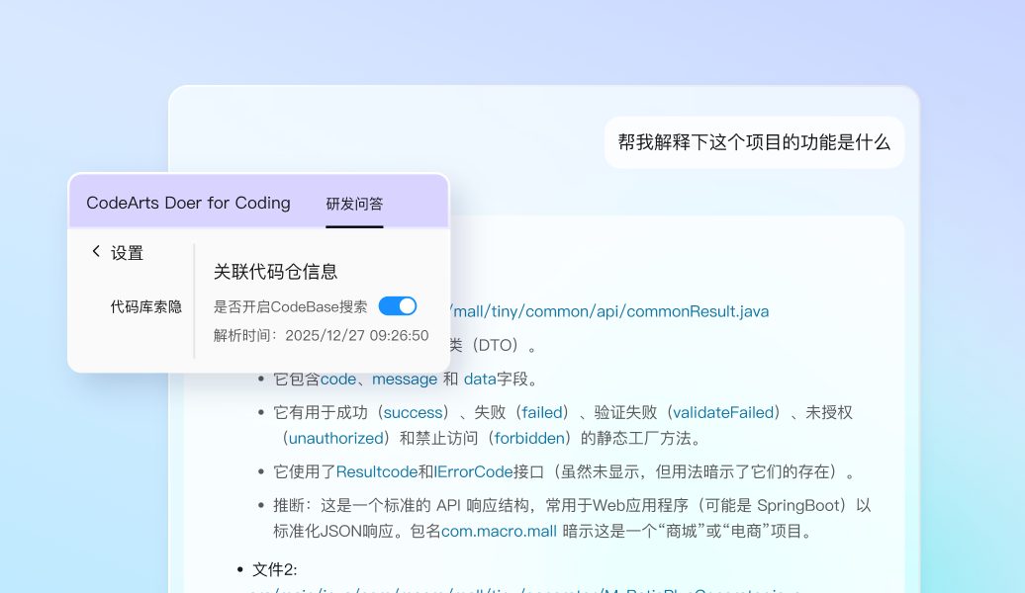Click the com.macro.mall package name
The image size is (1025, 593).
coord(500,531)
